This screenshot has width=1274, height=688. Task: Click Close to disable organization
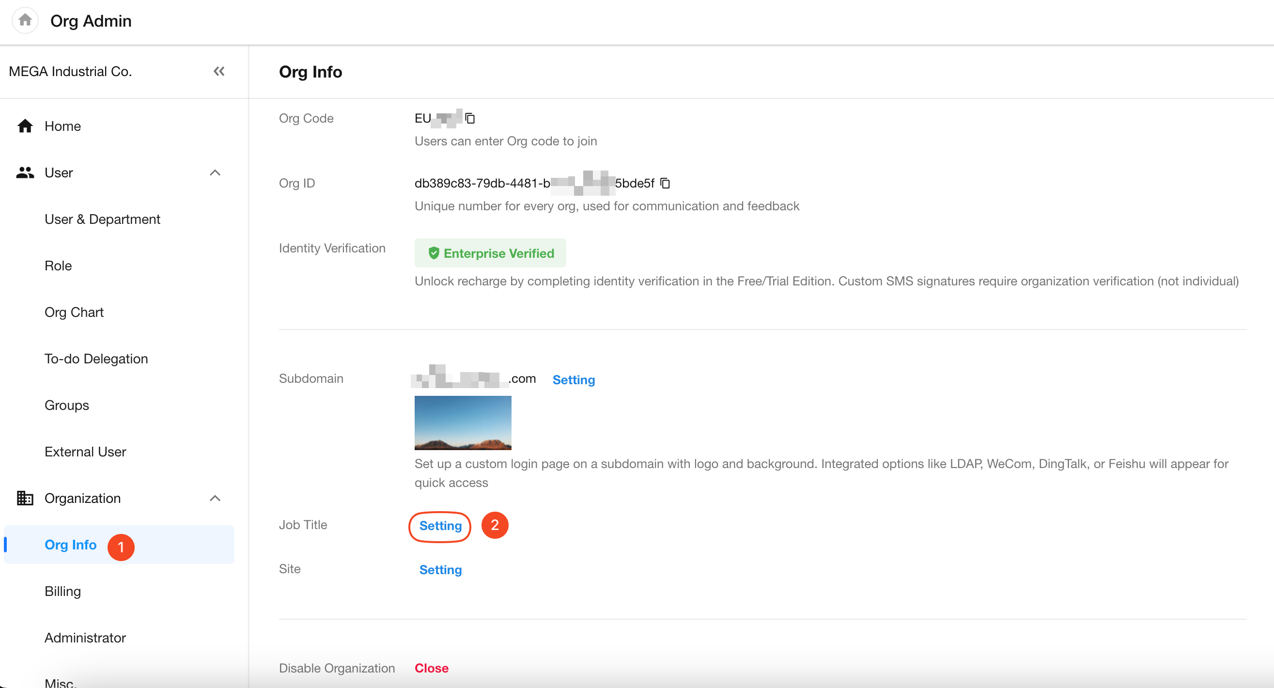pyautogui.click(x=431, y=668)
